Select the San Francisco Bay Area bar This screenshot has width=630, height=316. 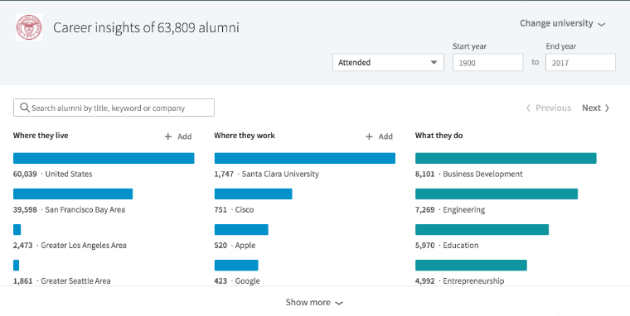(73, 194)
